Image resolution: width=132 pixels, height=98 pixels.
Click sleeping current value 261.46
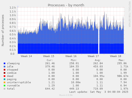[50, 63]
